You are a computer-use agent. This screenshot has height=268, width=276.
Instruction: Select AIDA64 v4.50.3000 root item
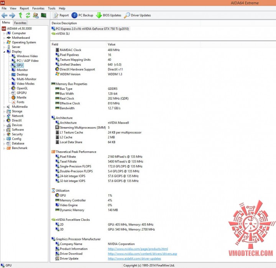point(20,28)
